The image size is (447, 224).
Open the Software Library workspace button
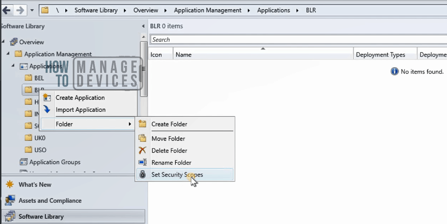73,216
